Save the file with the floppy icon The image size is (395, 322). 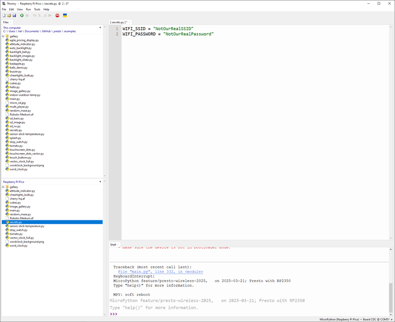pos(14,16)
